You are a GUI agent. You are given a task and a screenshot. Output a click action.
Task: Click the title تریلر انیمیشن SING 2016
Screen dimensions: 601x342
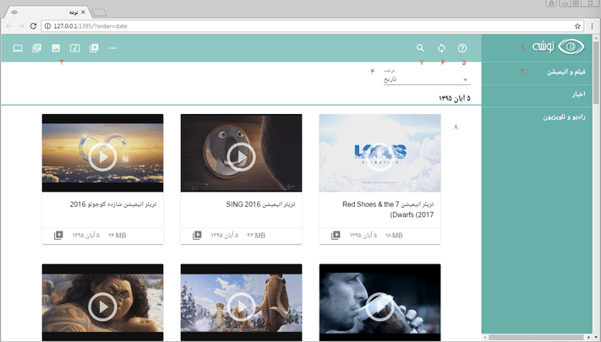260,204
